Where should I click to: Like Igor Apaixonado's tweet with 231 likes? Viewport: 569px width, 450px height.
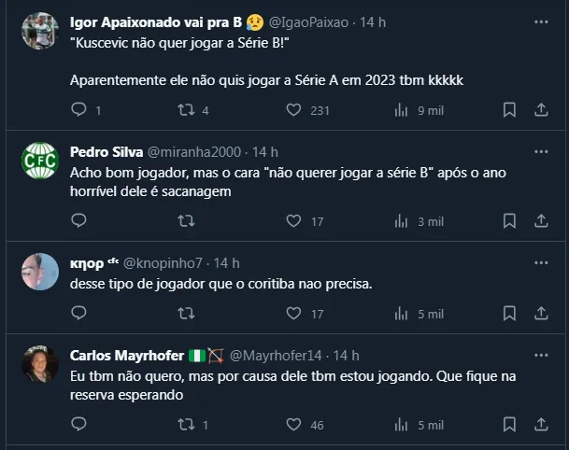[x=293, y=110]
